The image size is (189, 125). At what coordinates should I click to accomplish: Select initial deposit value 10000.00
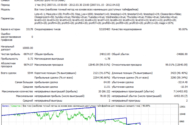point(28,48)
